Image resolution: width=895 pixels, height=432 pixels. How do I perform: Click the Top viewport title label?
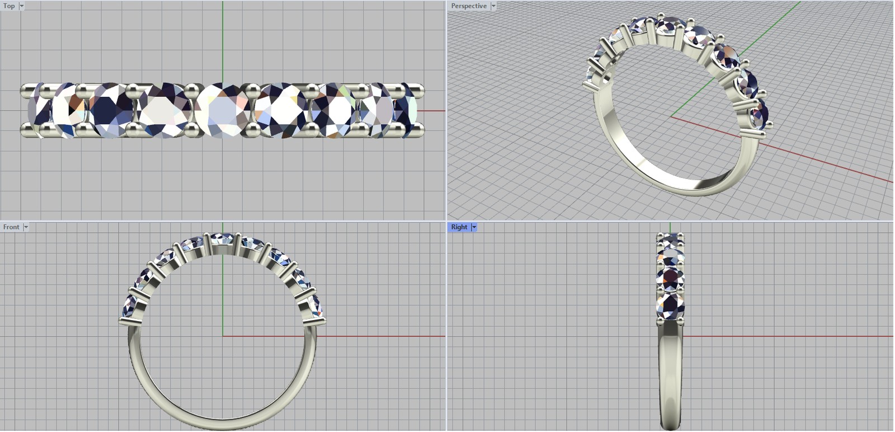(9, 6)
